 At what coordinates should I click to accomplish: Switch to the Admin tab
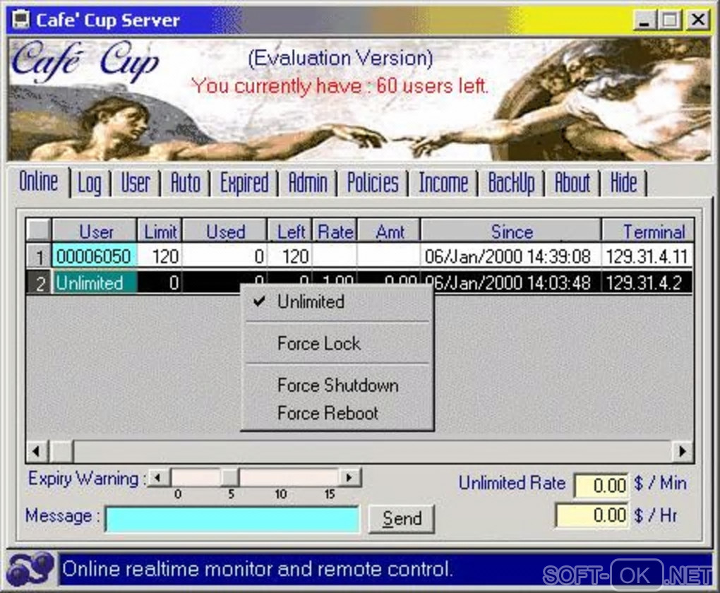point(308,183)
